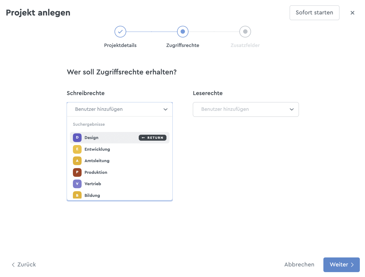Jump to the Zusatzfelder step
The height and width of the screenshot is (277, 365).
tap(245, 32)
